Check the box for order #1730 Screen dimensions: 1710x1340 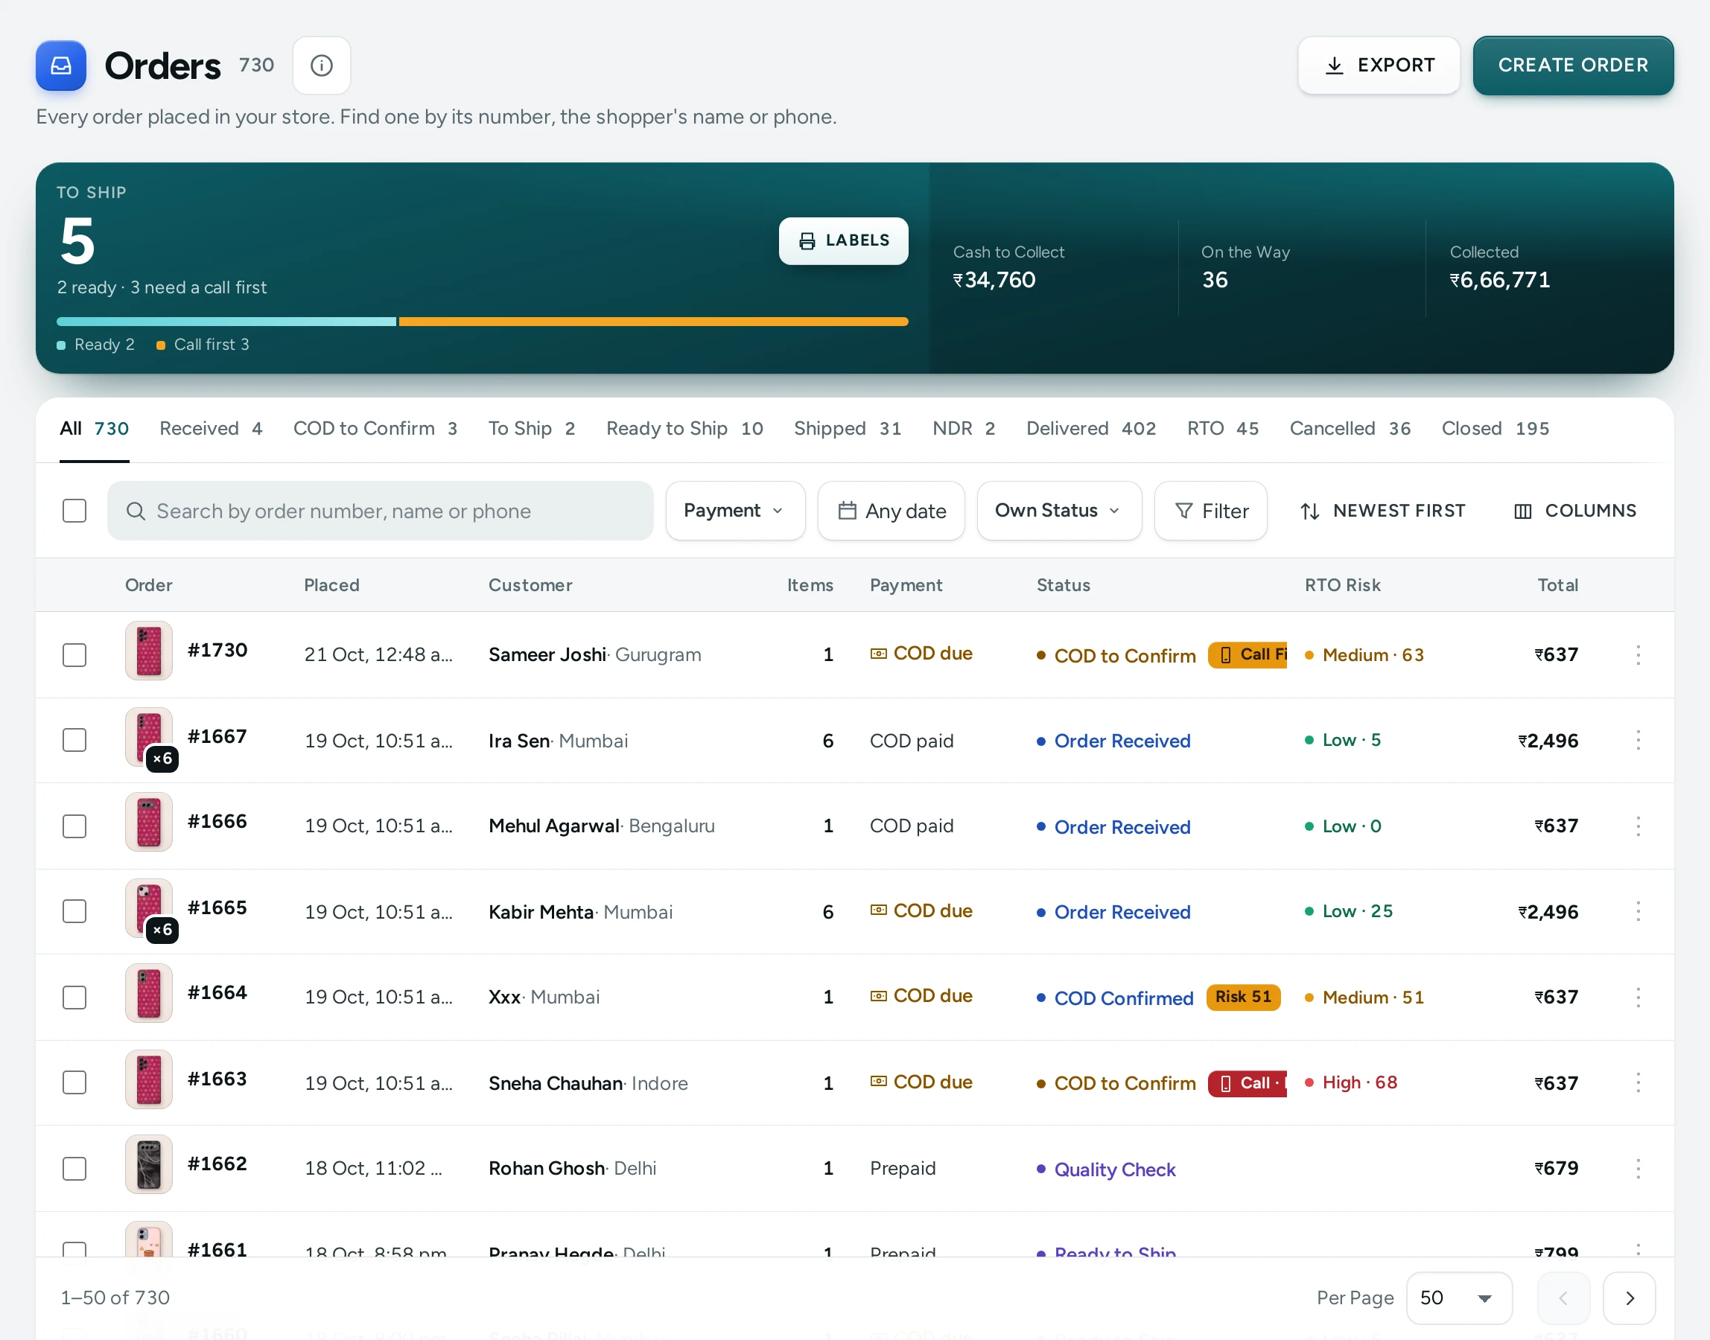tap(74, 654)
